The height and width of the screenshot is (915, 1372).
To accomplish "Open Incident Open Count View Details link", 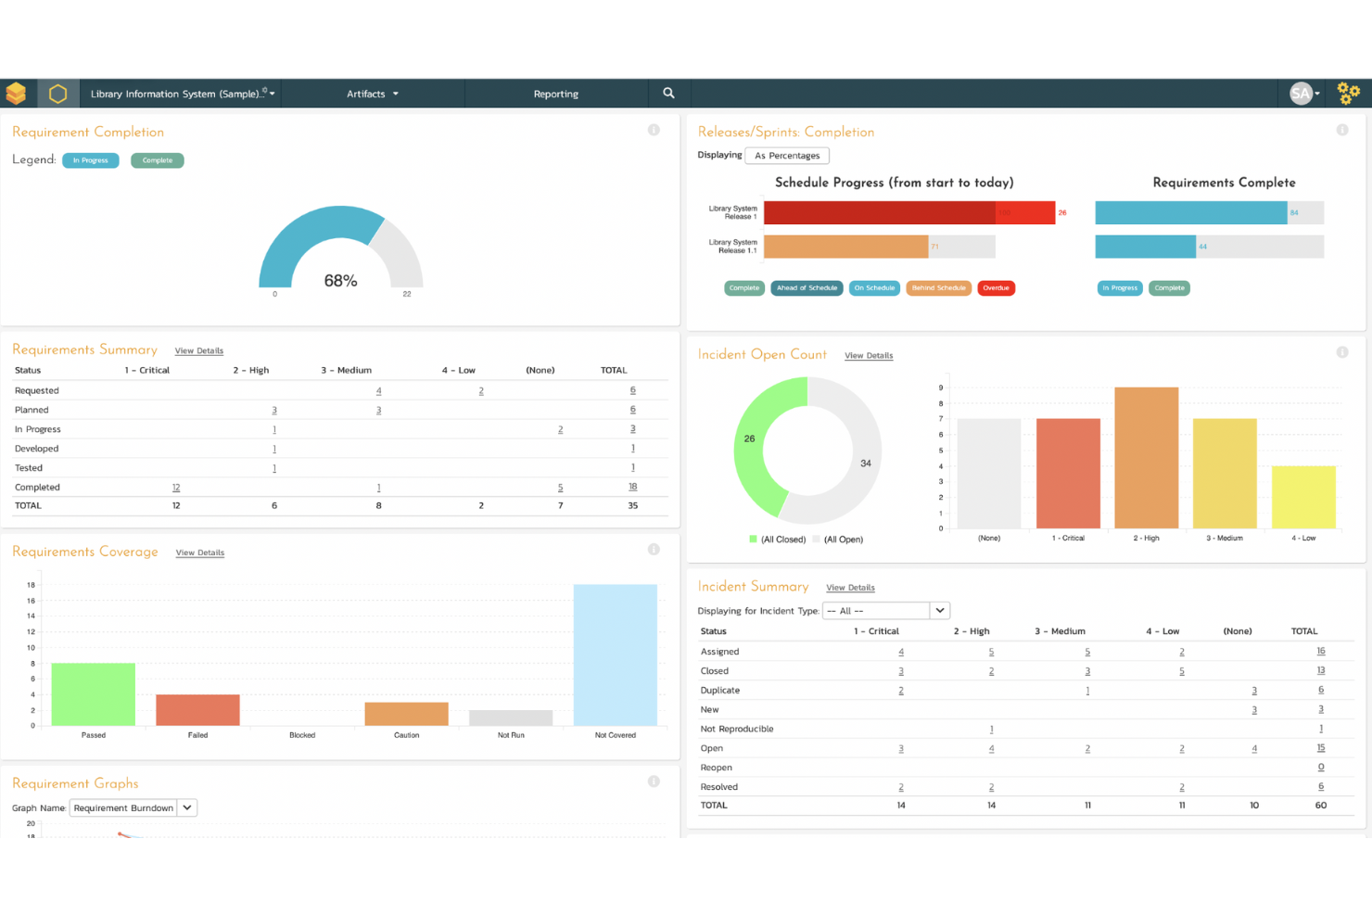I will (869, 356).
